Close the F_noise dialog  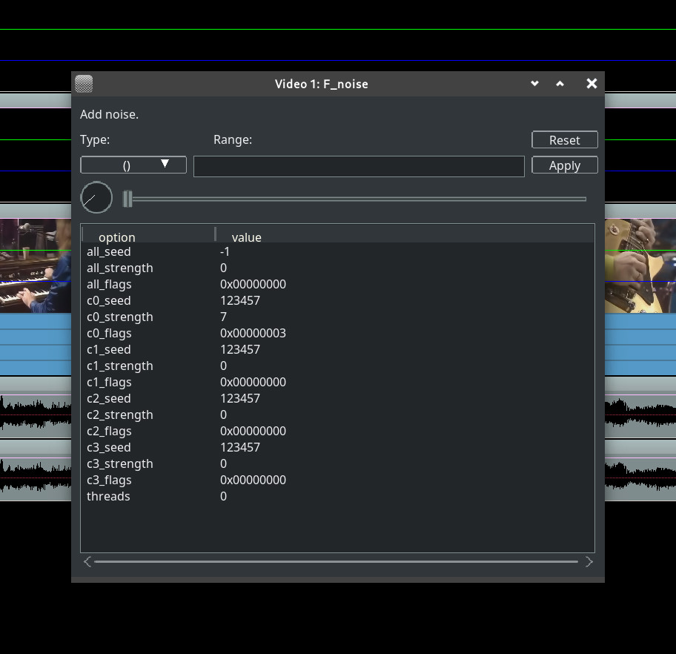click(x=591, y=84)
